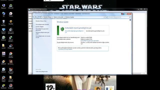Open sidebar Güncelleştirme geçmişini görüntüle link
This screenshot has height=90, width=160.
tap(42, 29)
